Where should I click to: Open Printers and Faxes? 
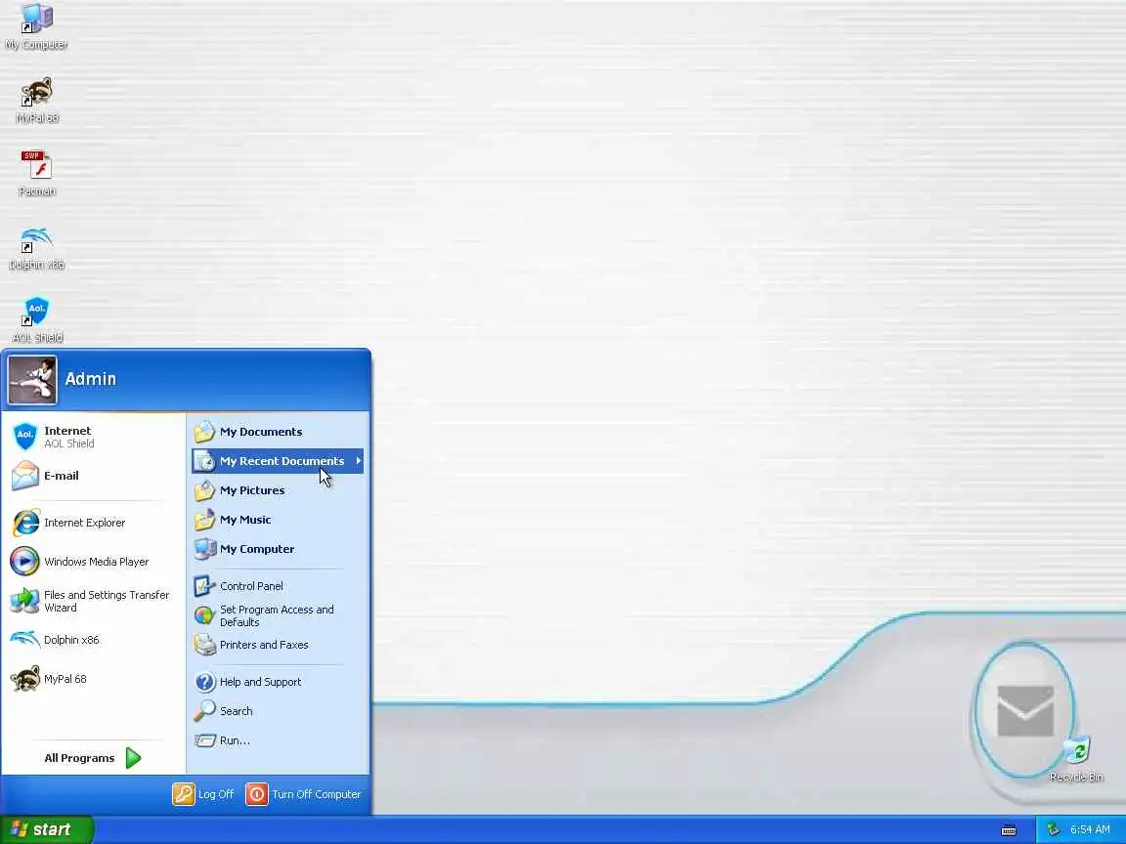coord(278,645)
